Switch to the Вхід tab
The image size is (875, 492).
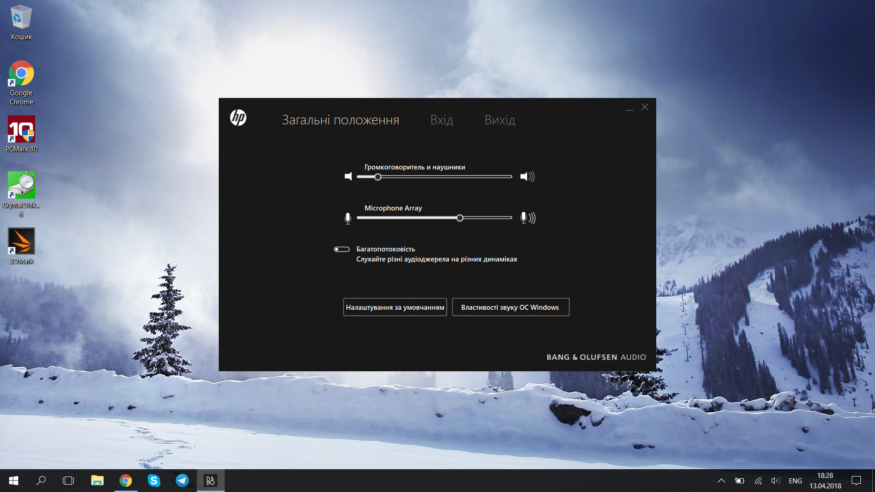point(442,120)
